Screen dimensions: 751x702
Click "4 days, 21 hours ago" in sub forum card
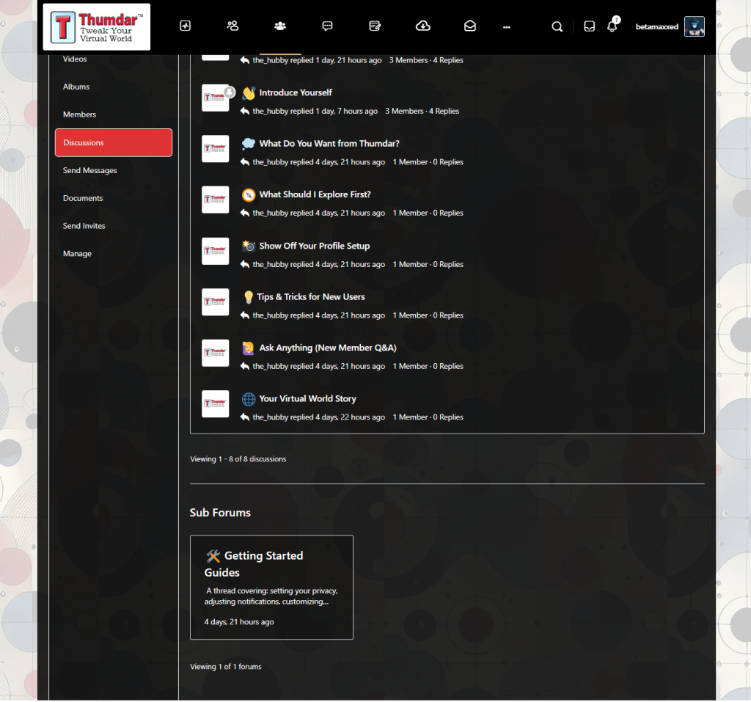[239, 622]
